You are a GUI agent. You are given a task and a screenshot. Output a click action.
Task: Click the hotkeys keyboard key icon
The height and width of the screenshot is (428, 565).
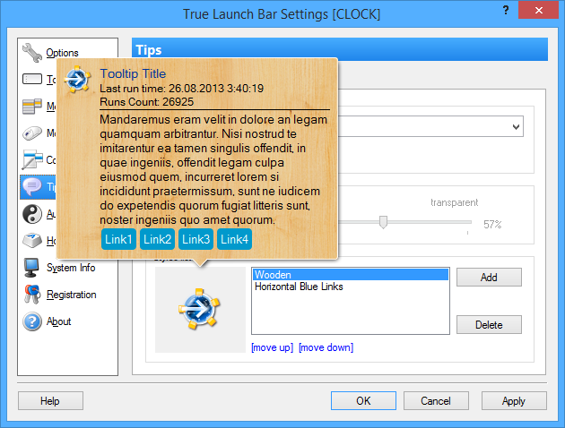[x=32, y=240]
